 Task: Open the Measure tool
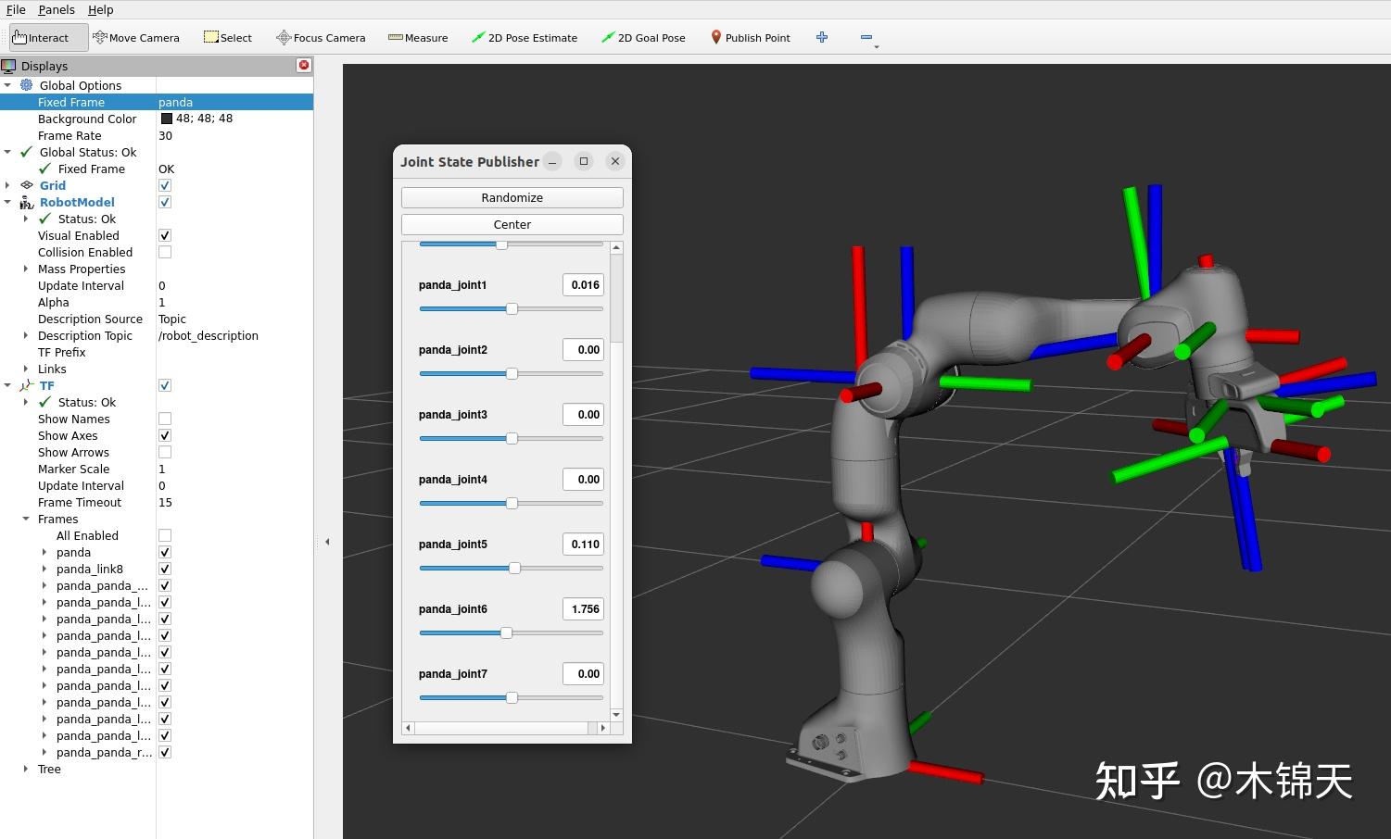pos(418,37)
